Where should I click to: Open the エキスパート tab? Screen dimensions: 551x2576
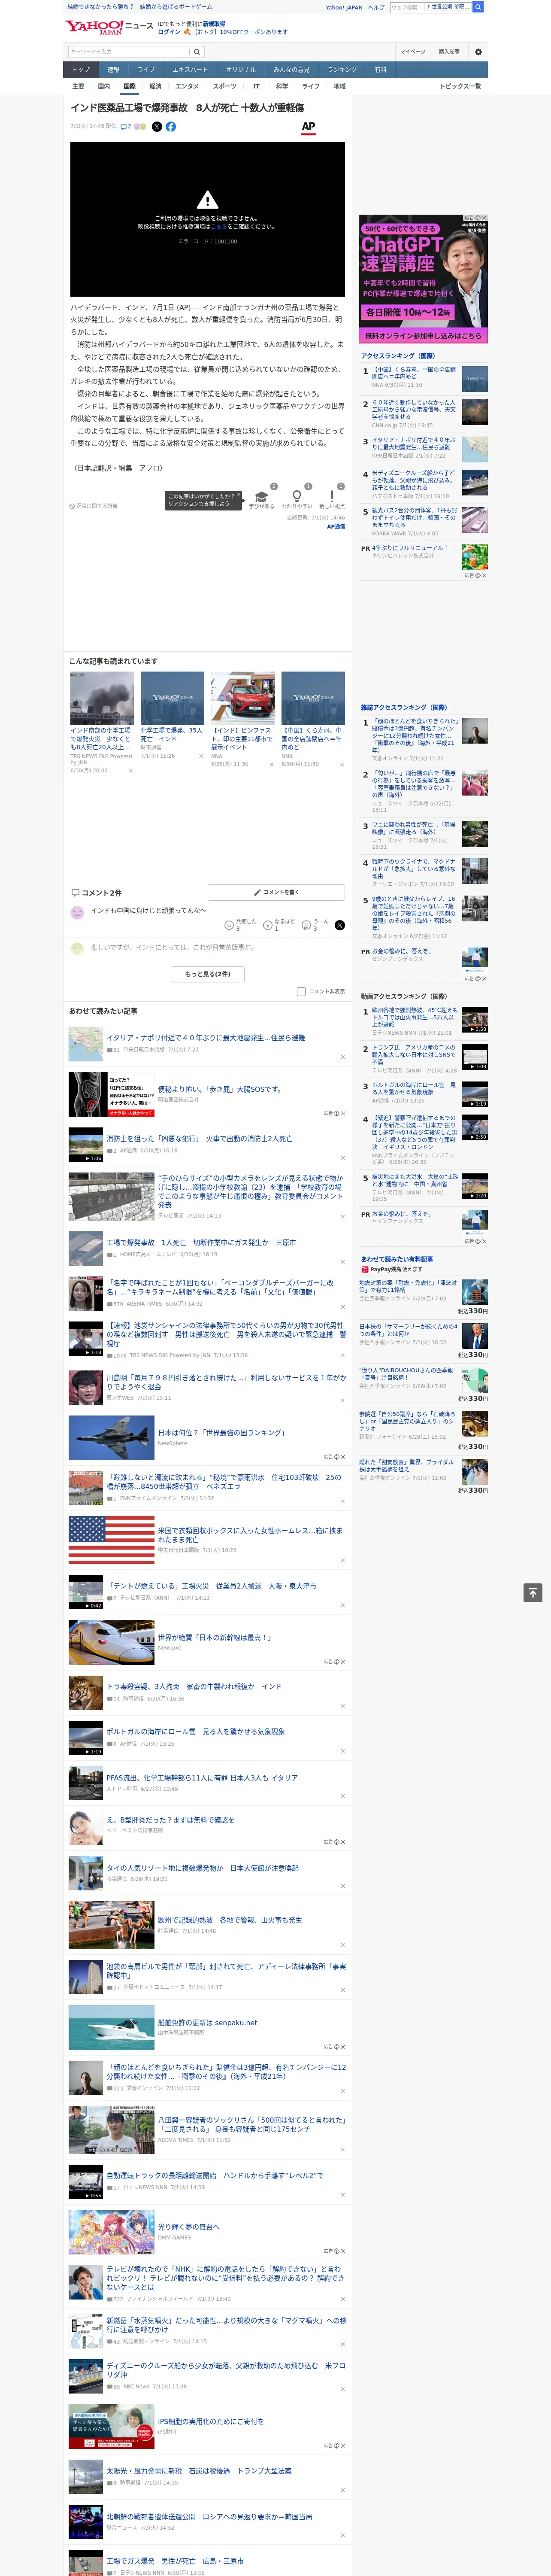[x=190, y=70]
